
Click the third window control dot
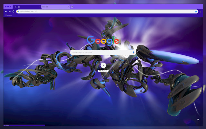(10, 6)
